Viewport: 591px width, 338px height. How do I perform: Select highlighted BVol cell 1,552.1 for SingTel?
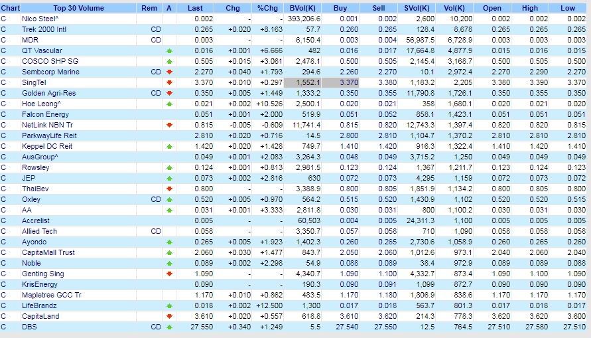(302, 82)
